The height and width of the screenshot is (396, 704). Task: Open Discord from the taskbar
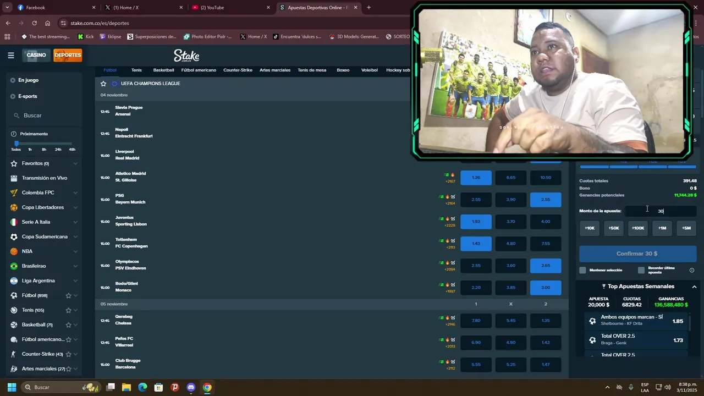pyautogui.click(x=191, y=387)
